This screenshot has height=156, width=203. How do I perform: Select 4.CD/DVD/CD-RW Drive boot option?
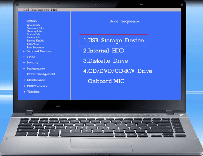pyautogui.click(x=118, y=71)
